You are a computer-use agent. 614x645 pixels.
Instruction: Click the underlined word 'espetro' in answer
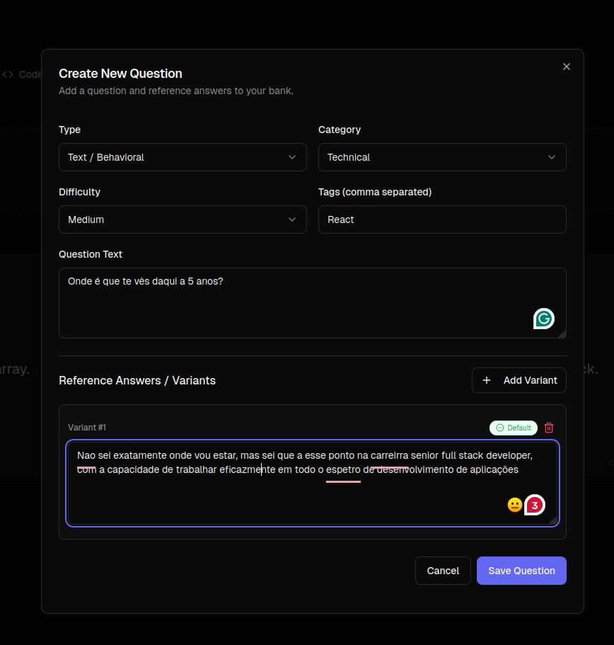pyautogui.click(x=343, y=469)
